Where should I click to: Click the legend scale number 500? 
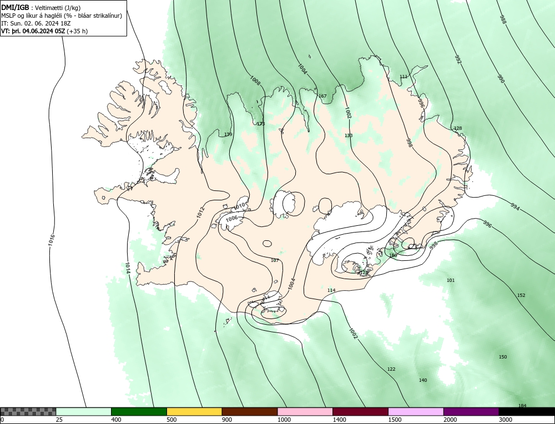[x=171, y=420]
